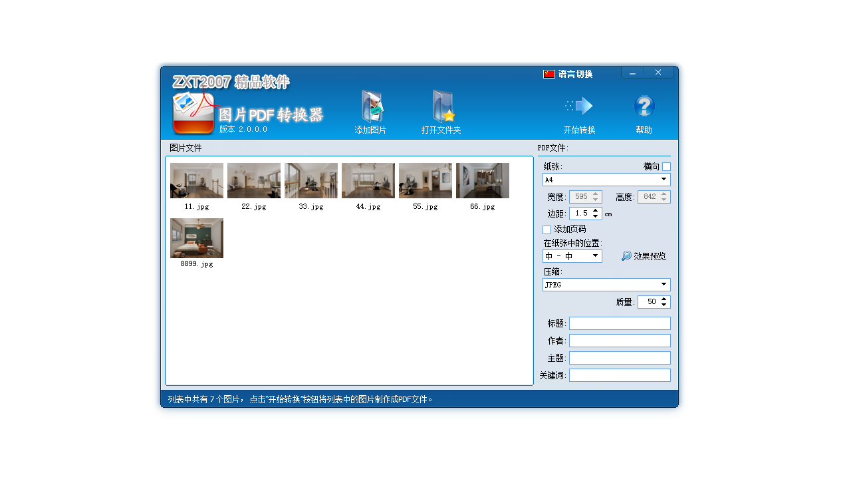Screen dimensions: 851x479
Task: Click the flag icon for 语言切换
Action: tap(547, 74)
